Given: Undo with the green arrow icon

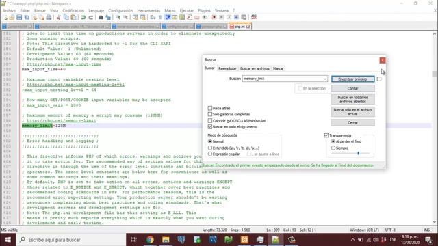Looking at the screenshot, I should click(83, 17).
